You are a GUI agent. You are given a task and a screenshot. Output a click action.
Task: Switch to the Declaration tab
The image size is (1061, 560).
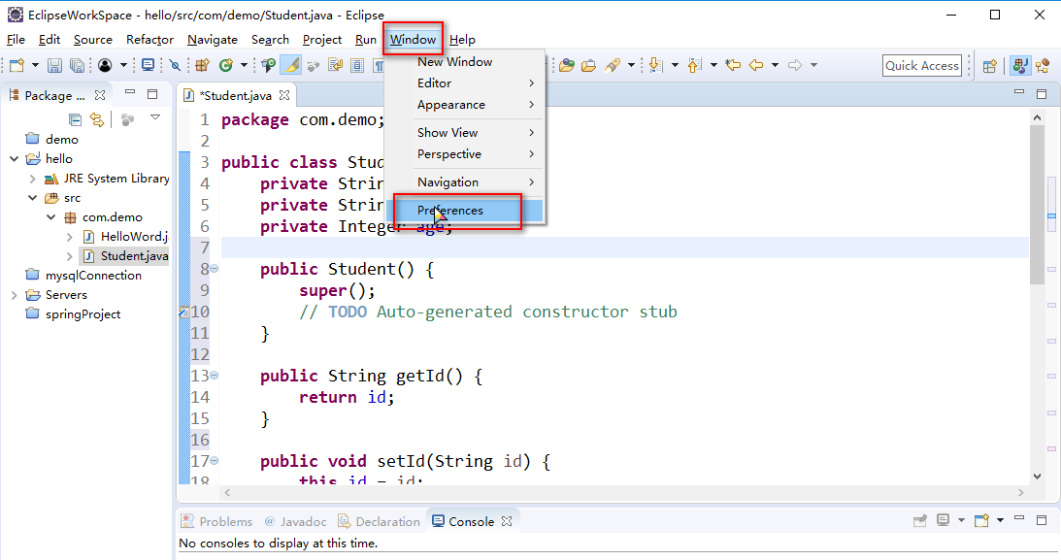(x=379, y=521)
